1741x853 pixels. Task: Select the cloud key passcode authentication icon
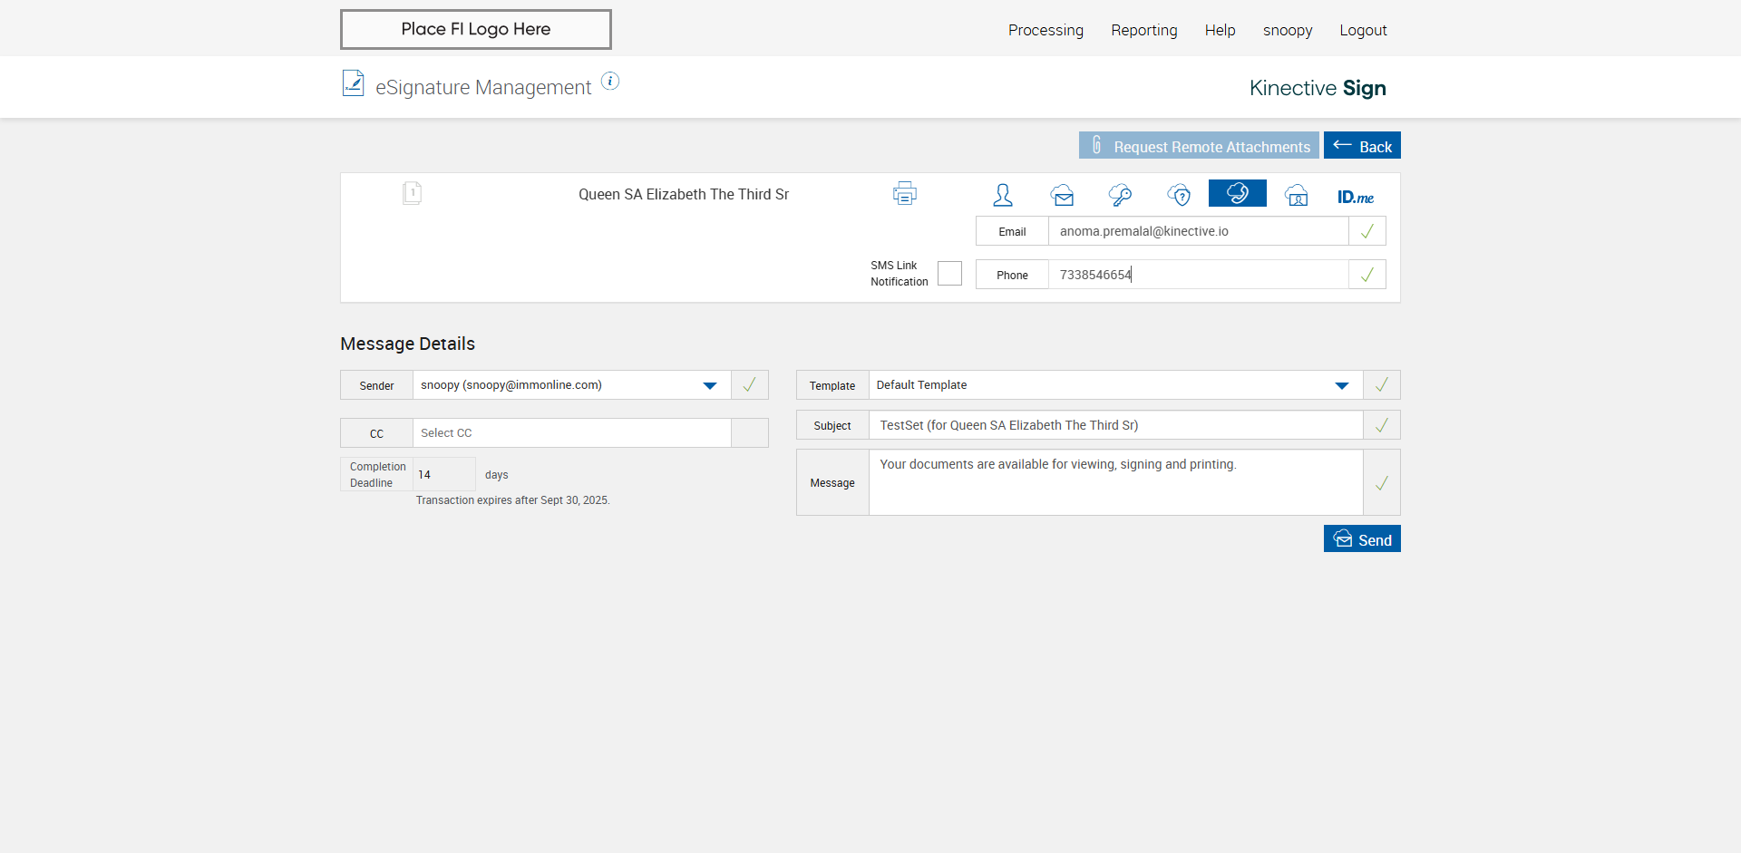pyautogui.click(x=1120, y=194)
